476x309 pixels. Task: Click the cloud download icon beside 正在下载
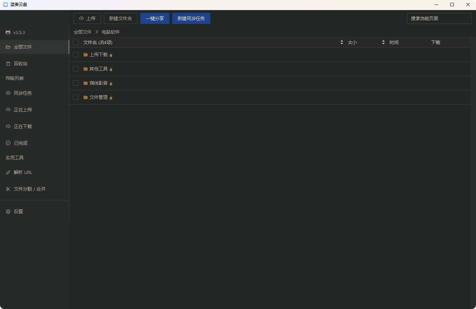click(8, 126)
